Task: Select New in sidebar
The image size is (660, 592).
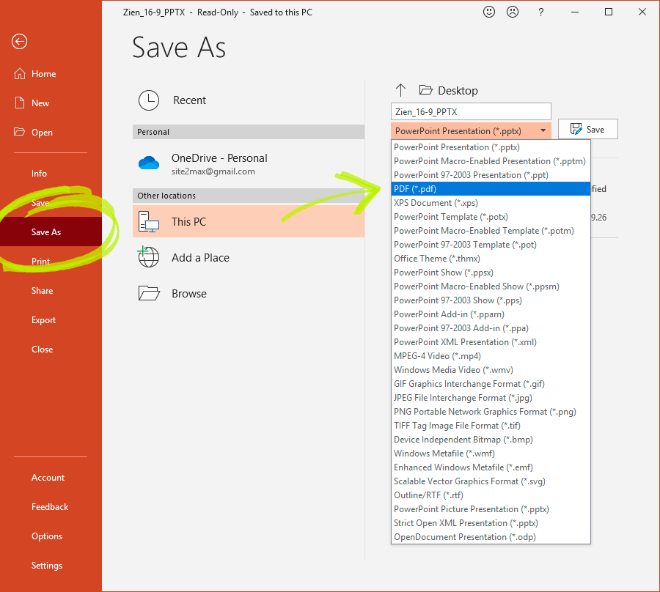Action: click(40, 103)
